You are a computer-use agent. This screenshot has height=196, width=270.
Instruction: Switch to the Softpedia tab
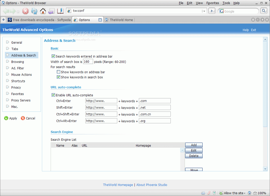pyautogui.click(x=39, y=20)
